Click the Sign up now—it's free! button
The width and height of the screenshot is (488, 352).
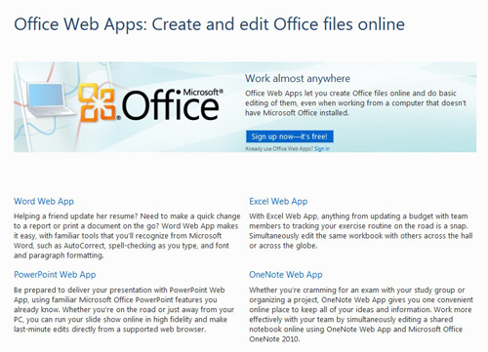tap(290, 137)
